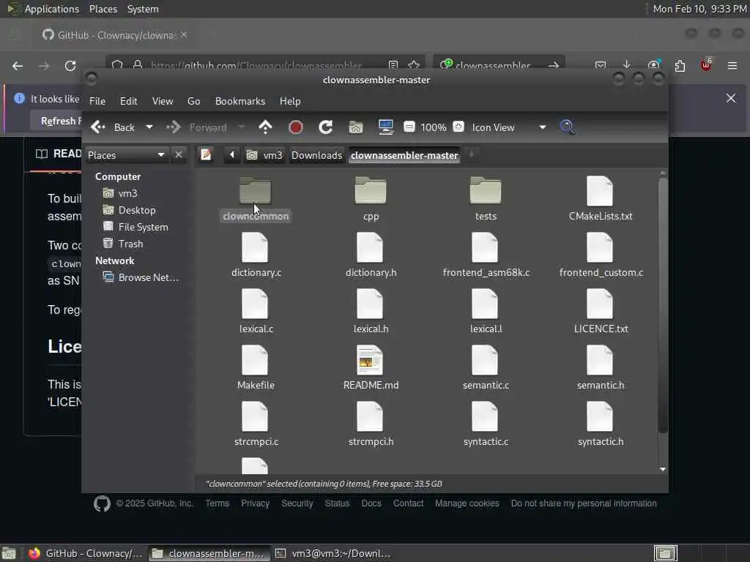Open the Home folder toolbar icon

point(356,127)
